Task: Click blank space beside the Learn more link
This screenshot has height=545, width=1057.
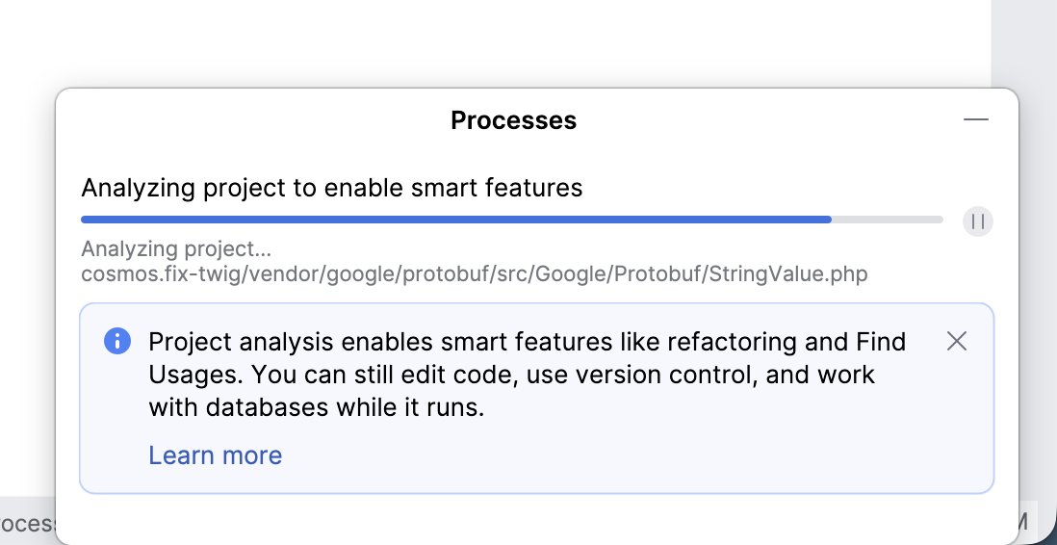Action: click(606, 456)
